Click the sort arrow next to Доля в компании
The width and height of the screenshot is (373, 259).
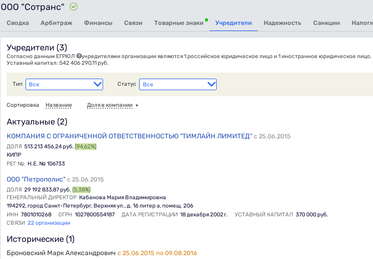pyautogui.click(x=137, y=106)
